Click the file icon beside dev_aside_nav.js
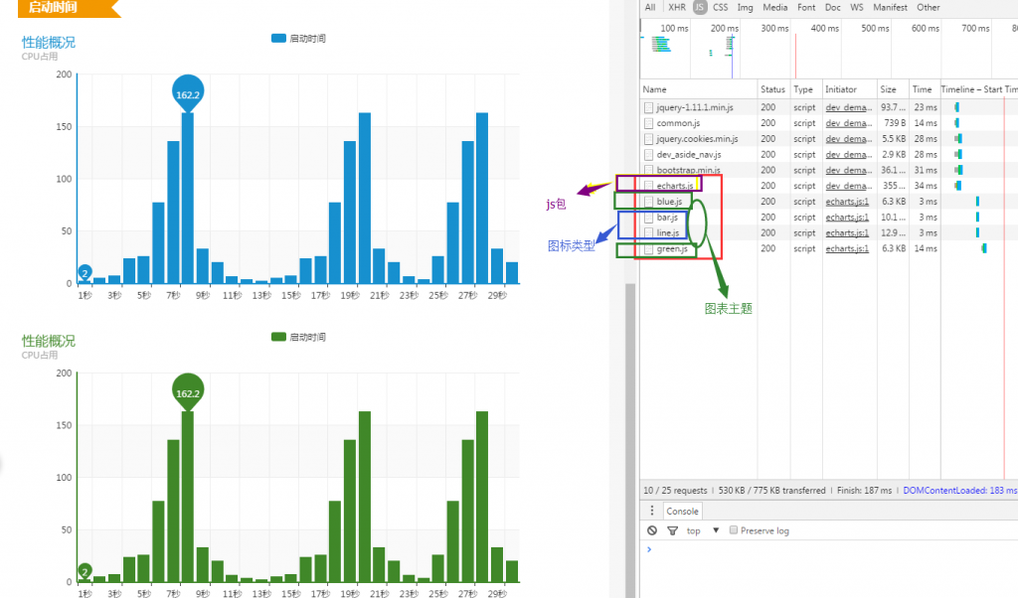Screen dimensions: 1018x598 click(x=649, y=155)
